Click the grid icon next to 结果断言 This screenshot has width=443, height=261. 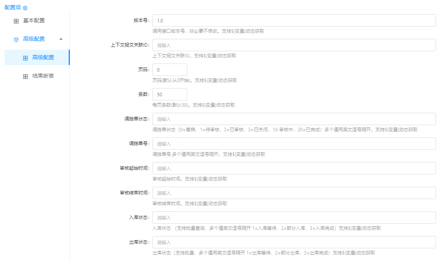pos(25,76)
